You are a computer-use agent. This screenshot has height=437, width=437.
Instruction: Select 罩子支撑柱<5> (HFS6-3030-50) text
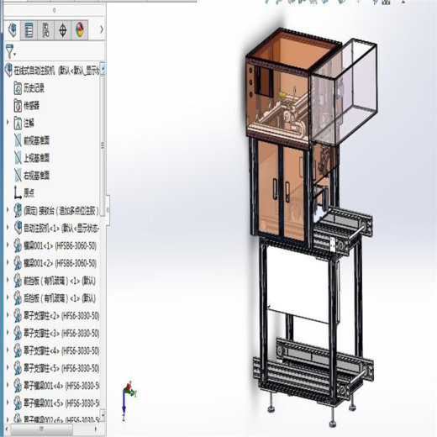click(x=61, y=368)
